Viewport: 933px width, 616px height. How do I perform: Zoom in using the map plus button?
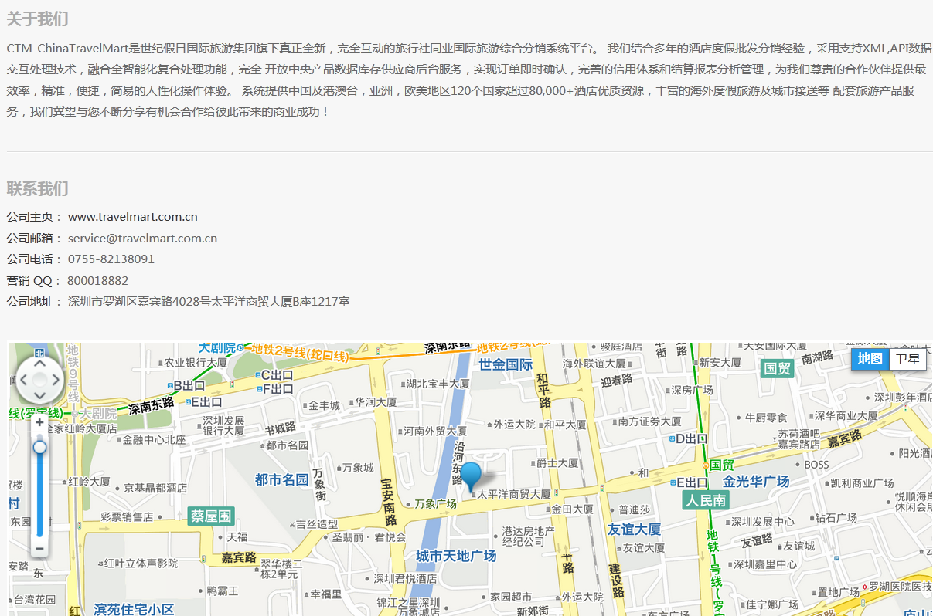tap(39, 422)
